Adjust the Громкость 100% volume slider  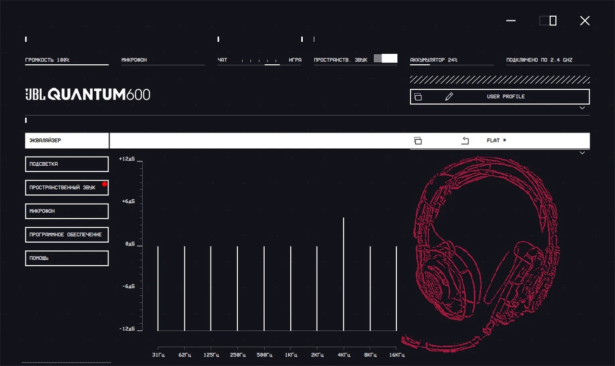tap(67, 64)
